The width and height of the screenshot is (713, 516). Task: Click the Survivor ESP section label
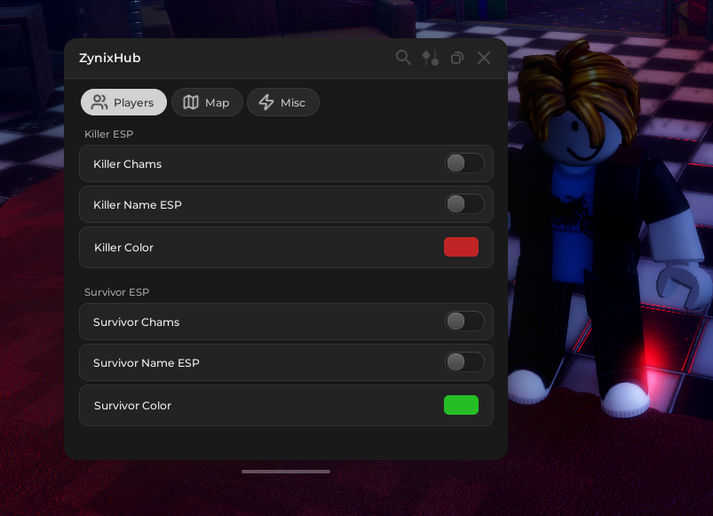[117, 292]
